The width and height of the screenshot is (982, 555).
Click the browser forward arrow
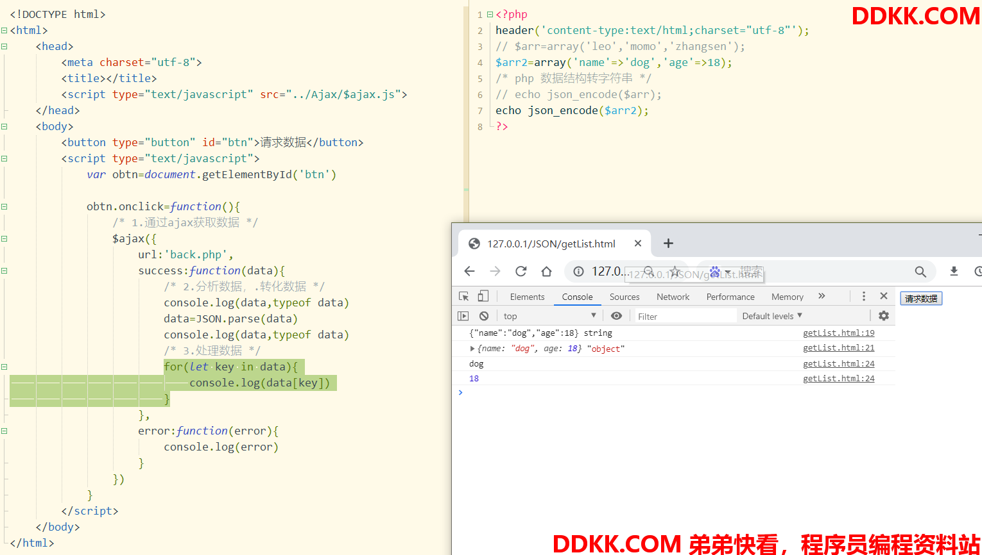click(x=495, y=271)
